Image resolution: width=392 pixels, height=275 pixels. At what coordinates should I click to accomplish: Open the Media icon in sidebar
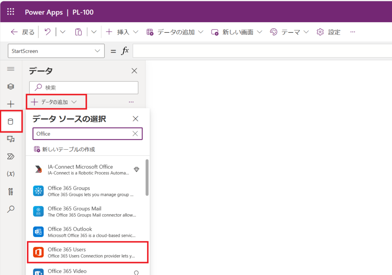(11, 139)
